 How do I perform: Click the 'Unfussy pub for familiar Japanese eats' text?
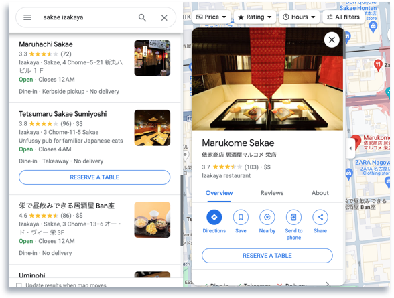(x=71, y=141)
